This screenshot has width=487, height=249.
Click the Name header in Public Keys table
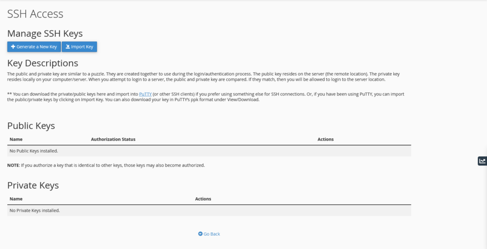pos(16,139)
